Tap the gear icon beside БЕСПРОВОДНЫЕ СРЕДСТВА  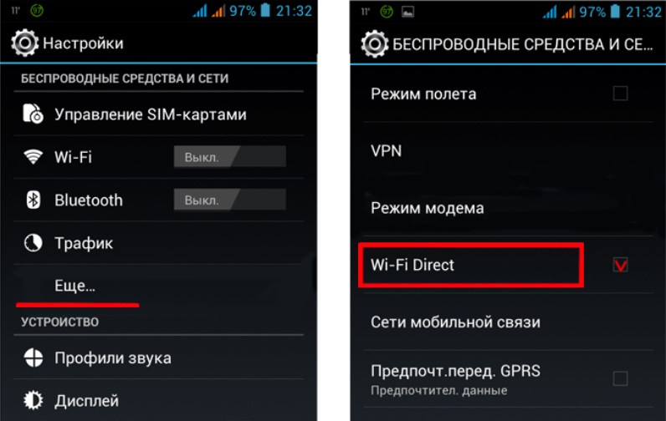click(374, 43)
